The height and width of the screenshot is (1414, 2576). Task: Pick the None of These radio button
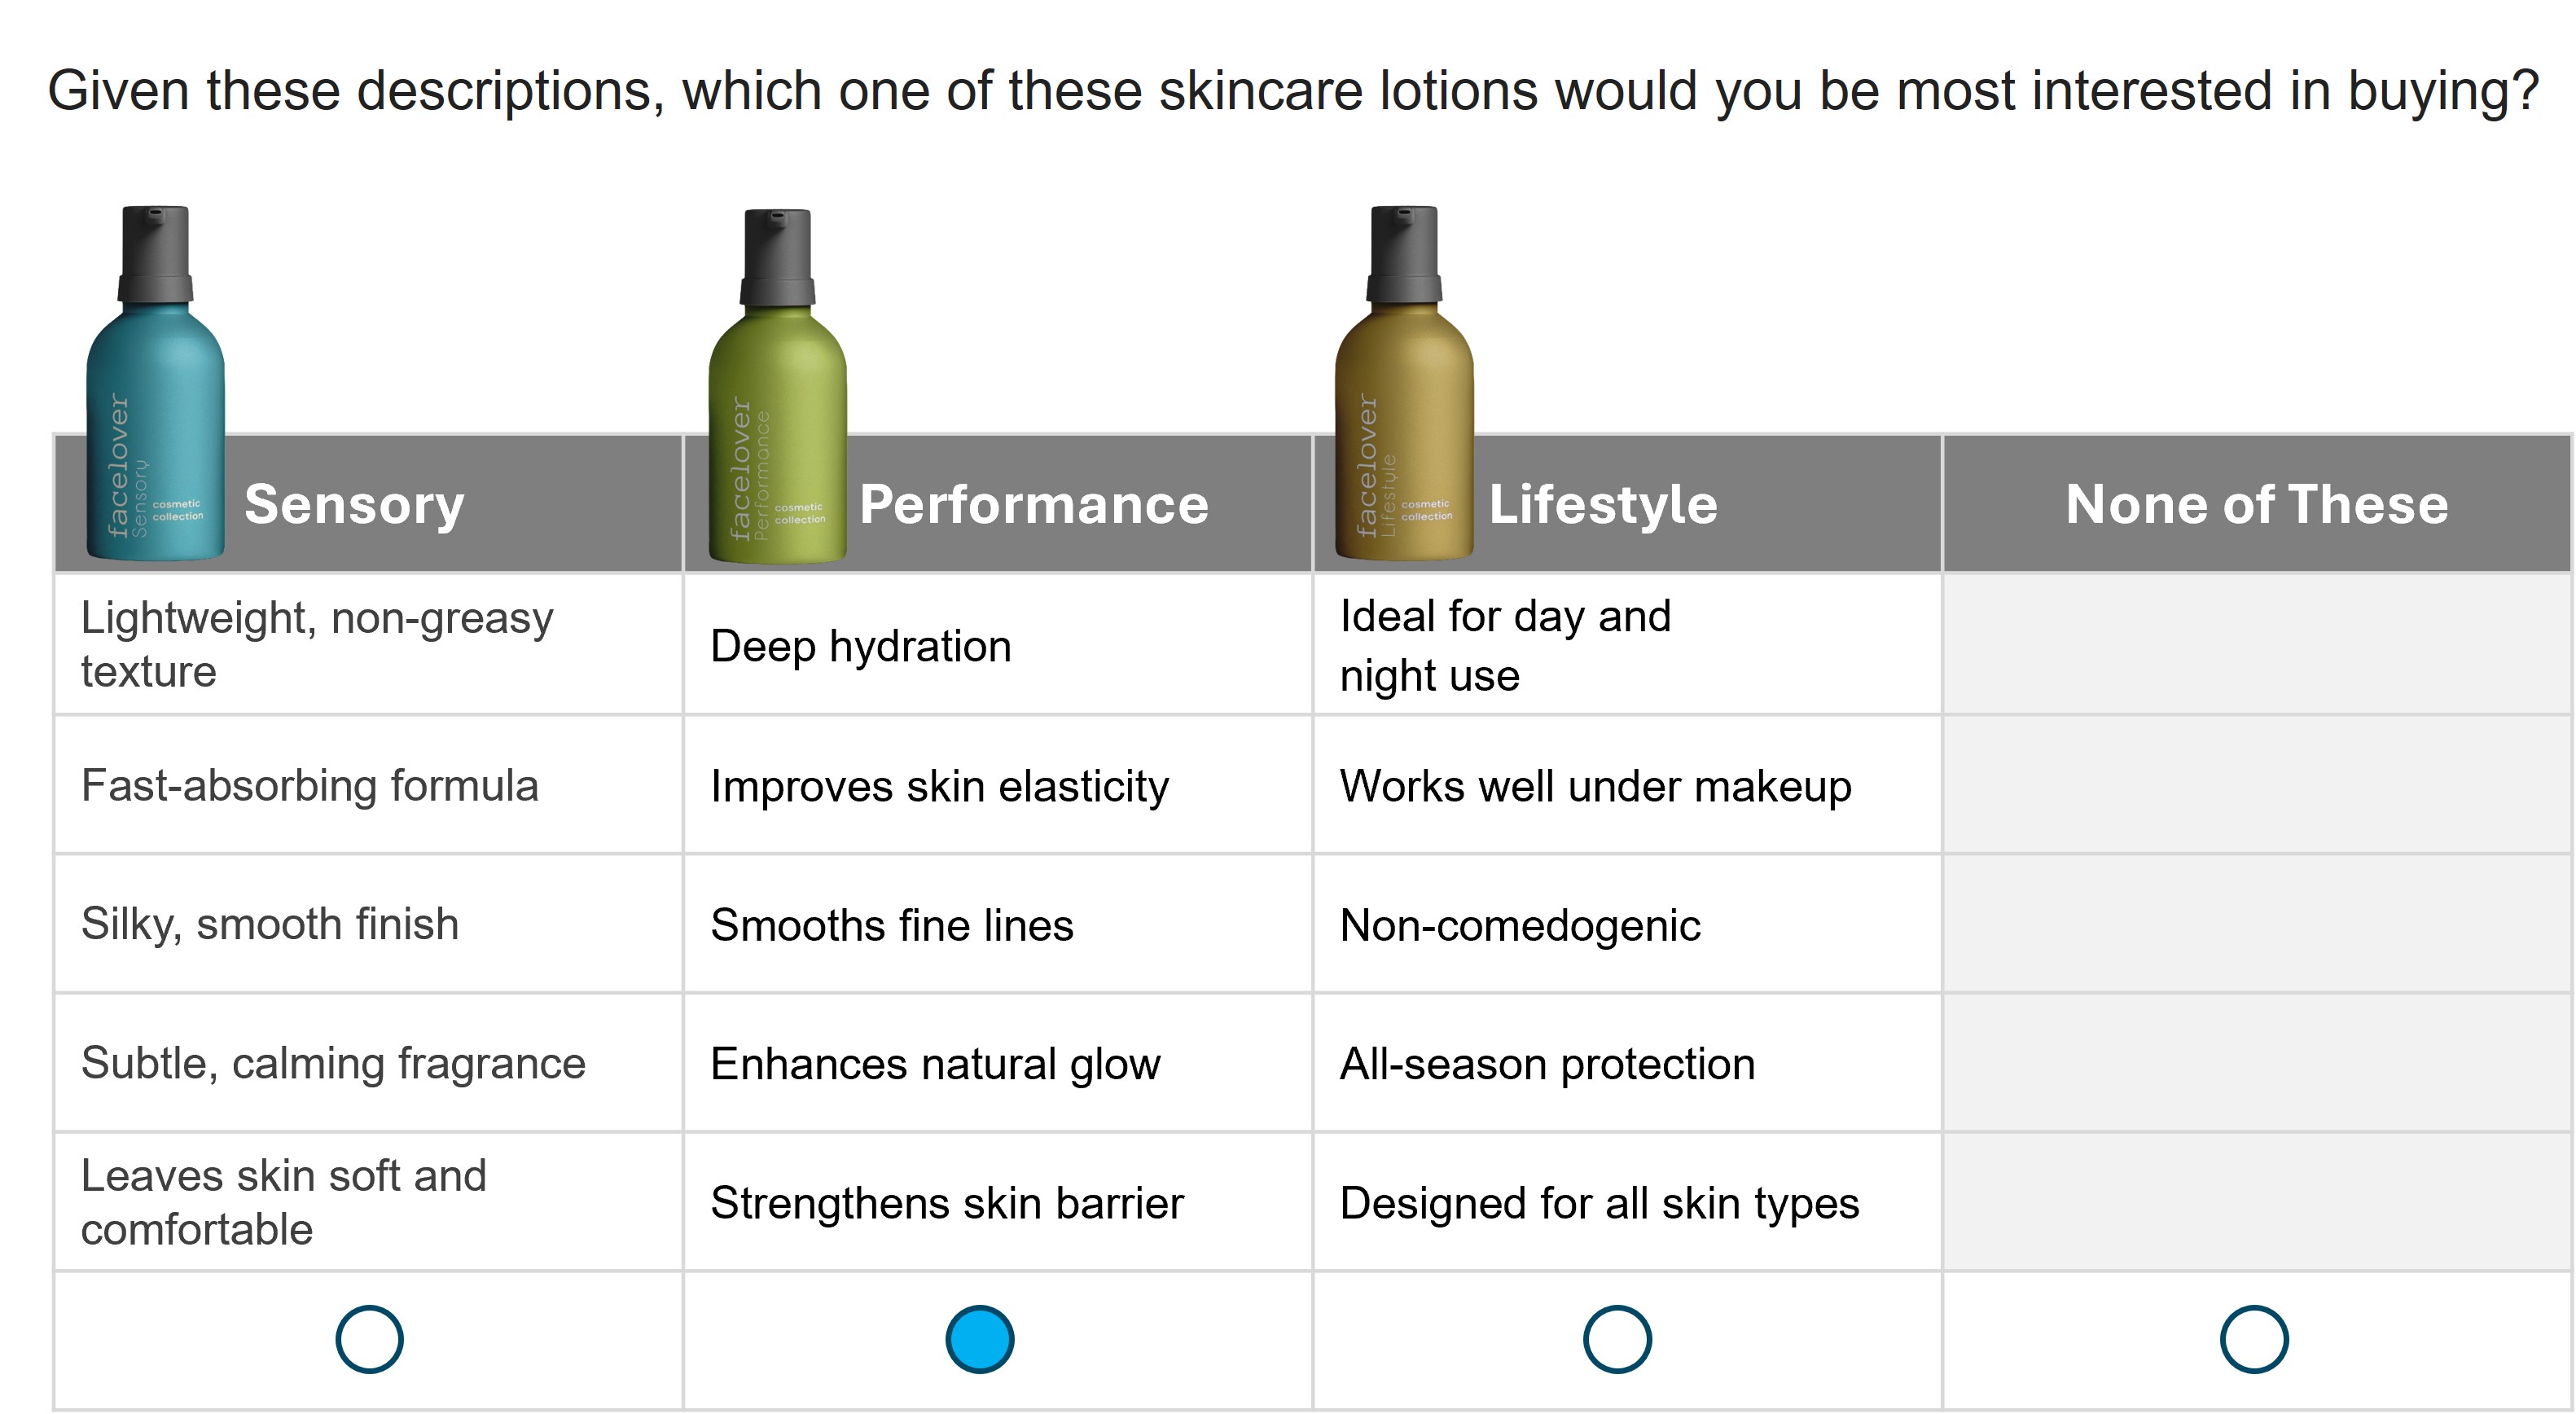tap(2254, 1339)
